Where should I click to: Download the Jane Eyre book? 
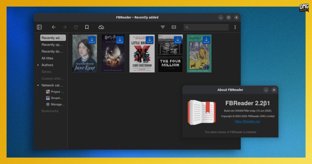coord(92,40)
